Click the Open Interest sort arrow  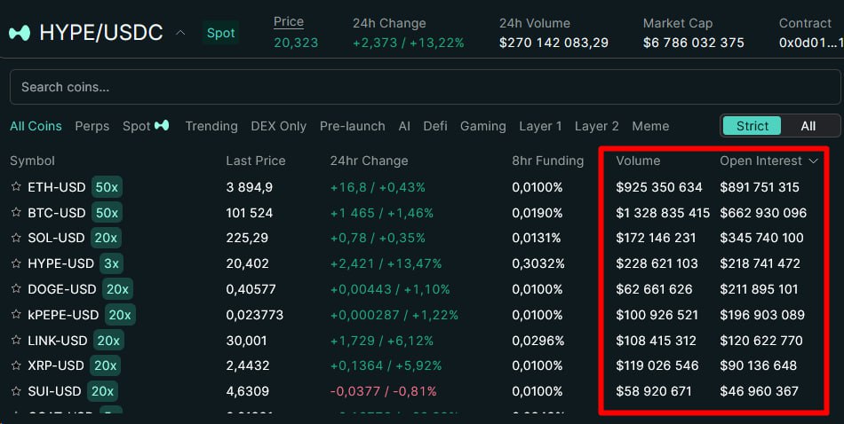click(813, 161)
